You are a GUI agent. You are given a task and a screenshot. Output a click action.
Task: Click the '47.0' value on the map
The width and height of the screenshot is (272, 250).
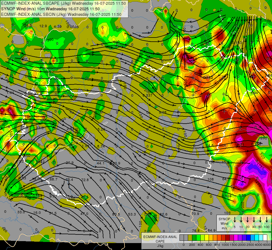click(84, 214)
